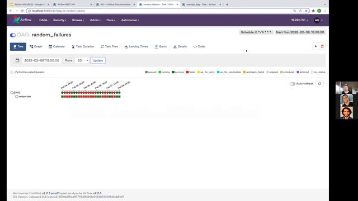Open the AU user account dropdown
The width and height of the screenshot is (358, 201).
318,20
